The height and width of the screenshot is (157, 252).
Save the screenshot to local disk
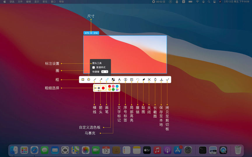(x=161, y=79)
